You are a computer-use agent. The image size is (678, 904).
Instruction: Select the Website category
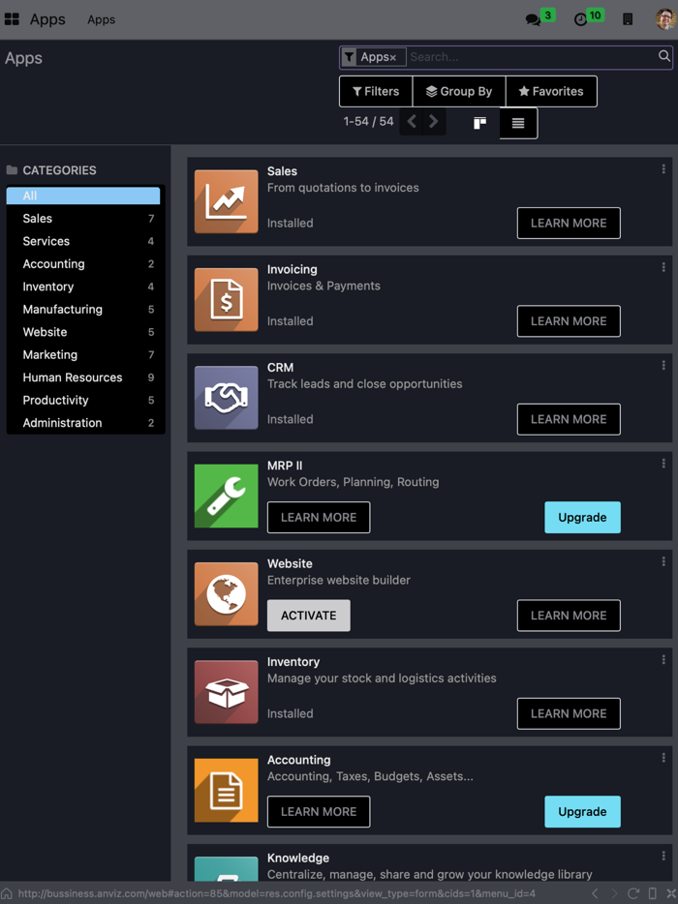click(83, 332)
